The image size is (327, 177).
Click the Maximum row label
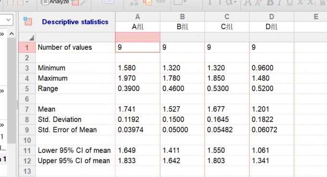coord(52,78)
